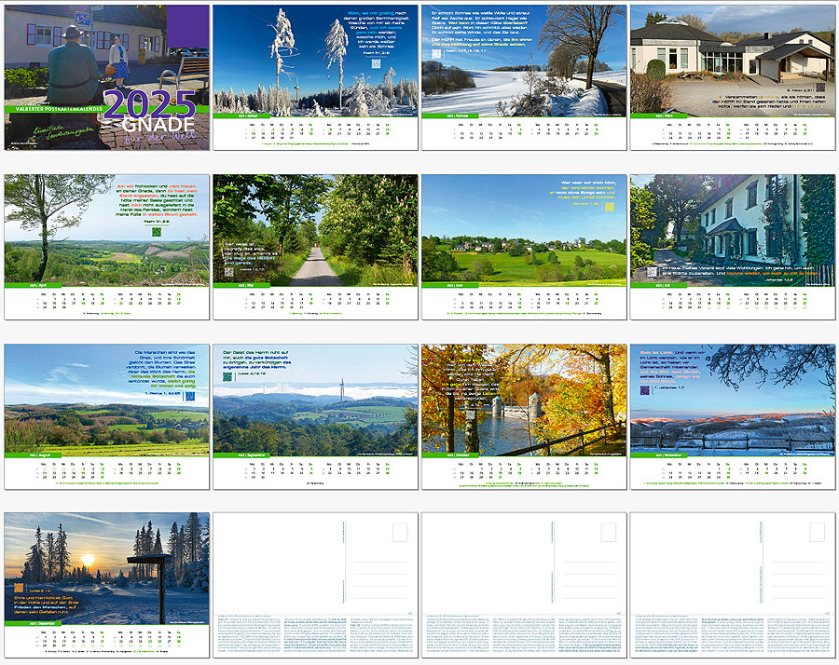Click stamp box on last postcard back
The height and width of the screenshot is (665, 839).
pyautogui.click(x=817, y=533)
